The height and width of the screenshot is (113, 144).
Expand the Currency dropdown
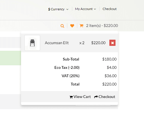coord(58,9)
